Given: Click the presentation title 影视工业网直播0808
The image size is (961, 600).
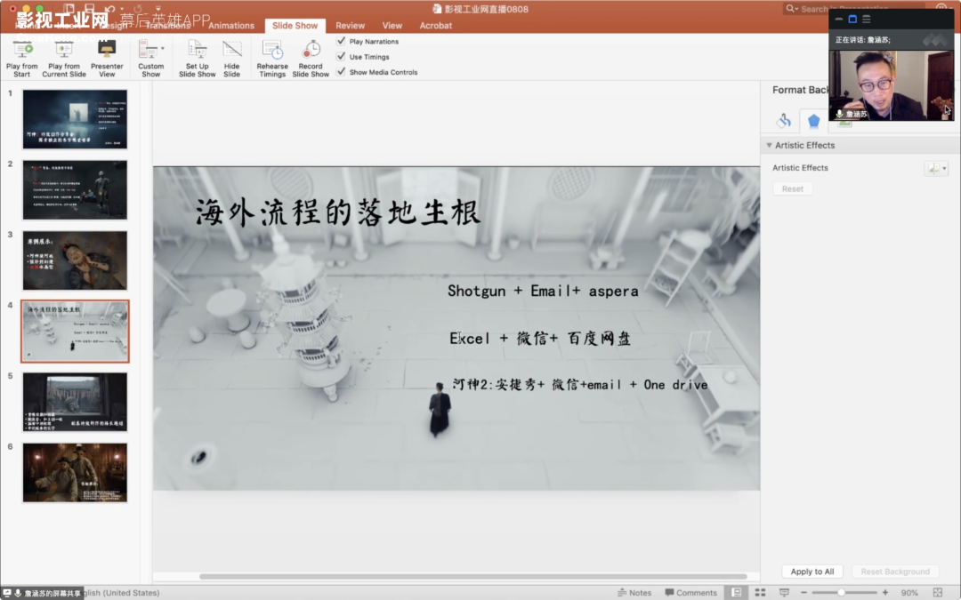Looking at the screenshot, I should pos(486,9).
